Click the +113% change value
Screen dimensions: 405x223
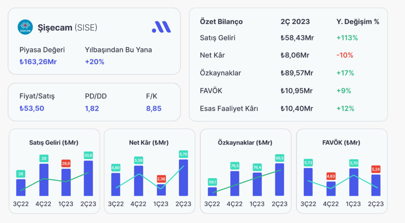click(x=347, y=38)
